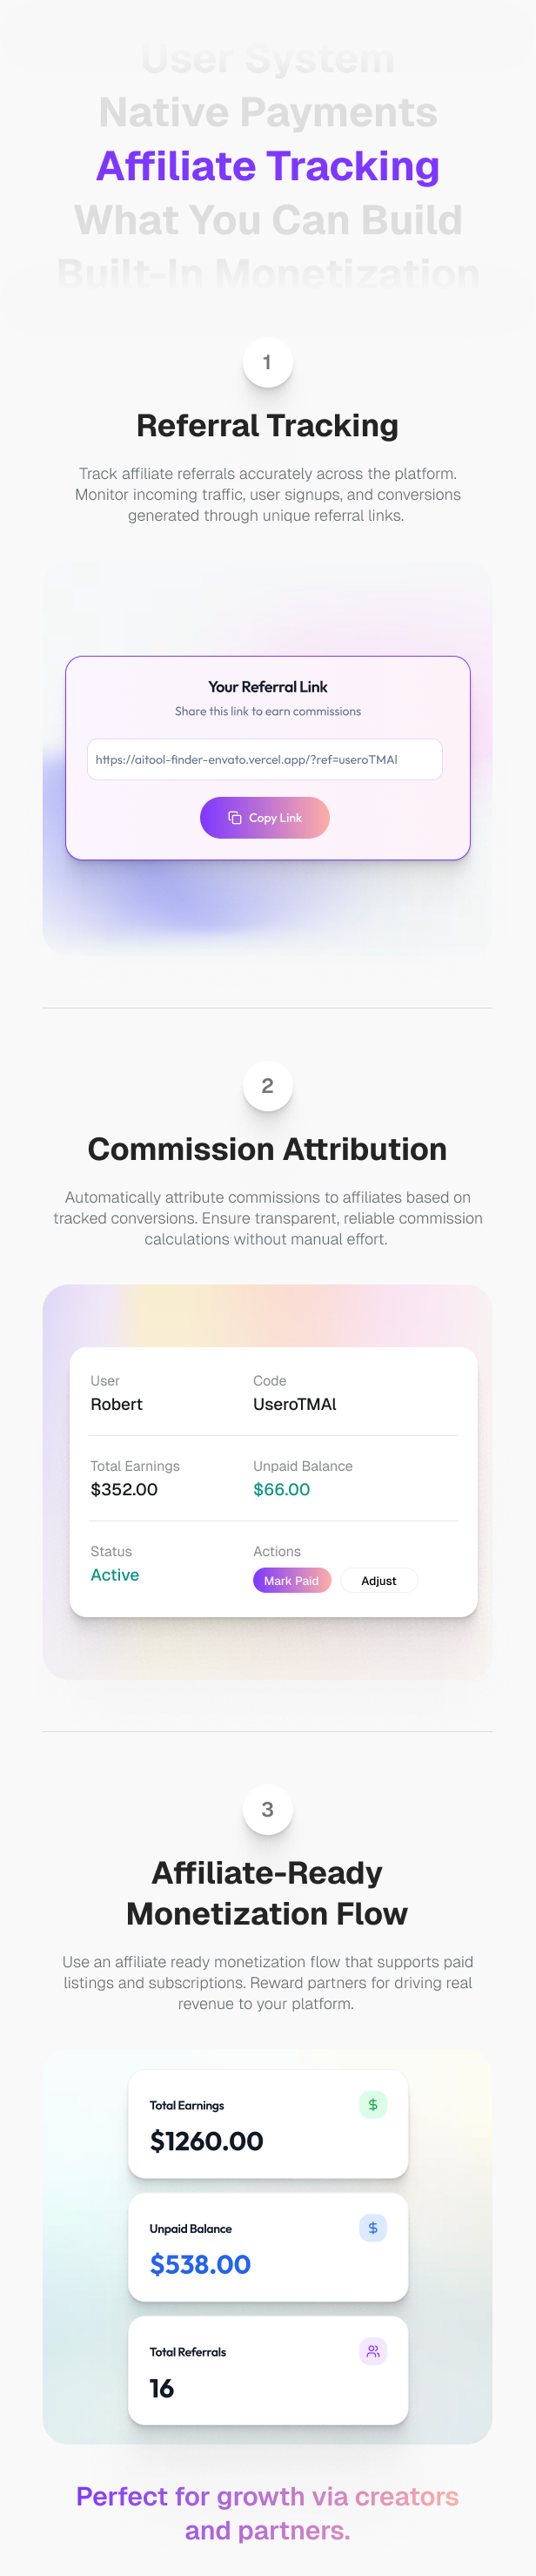Click the step 3 number badge
The image size is (536, 2576).
point(267,1808)
